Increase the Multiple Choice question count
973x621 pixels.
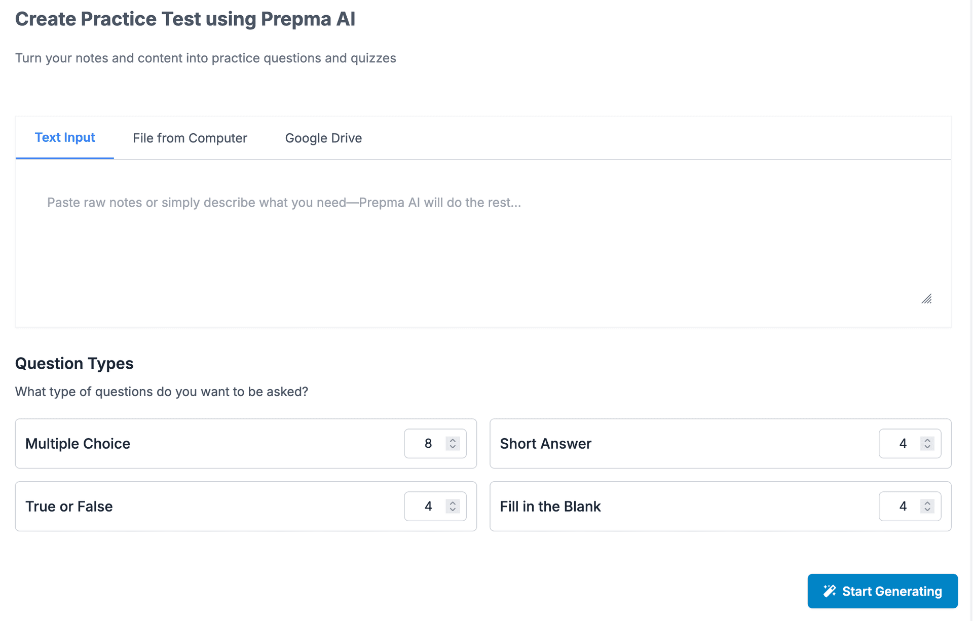click(x=453, y=440)
